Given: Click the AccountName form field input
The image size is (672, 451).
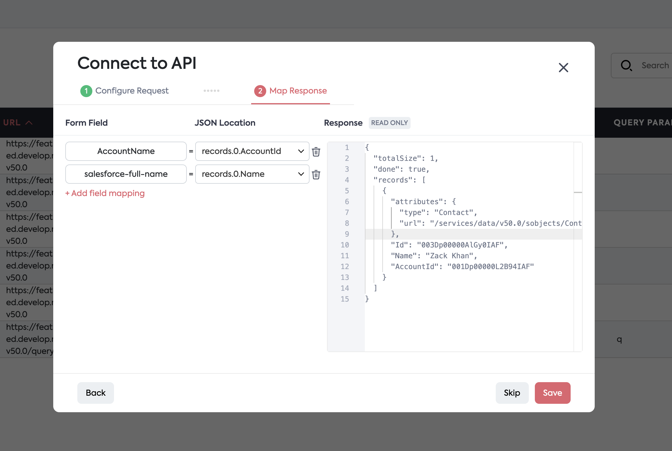Looking at the screenshot, I should click(x=126, y=151).
